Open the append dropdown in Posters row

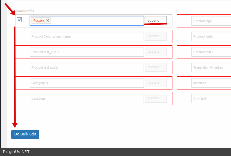point(156,21)
